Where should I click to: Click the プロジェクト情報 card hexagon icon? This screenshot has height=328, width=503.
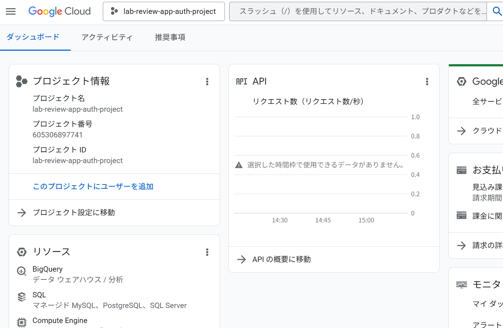(x=21, y=81)
